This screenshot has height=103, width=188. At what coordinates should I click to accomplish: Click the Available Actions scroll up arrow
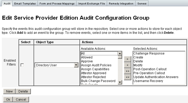[x=120, y=53]
